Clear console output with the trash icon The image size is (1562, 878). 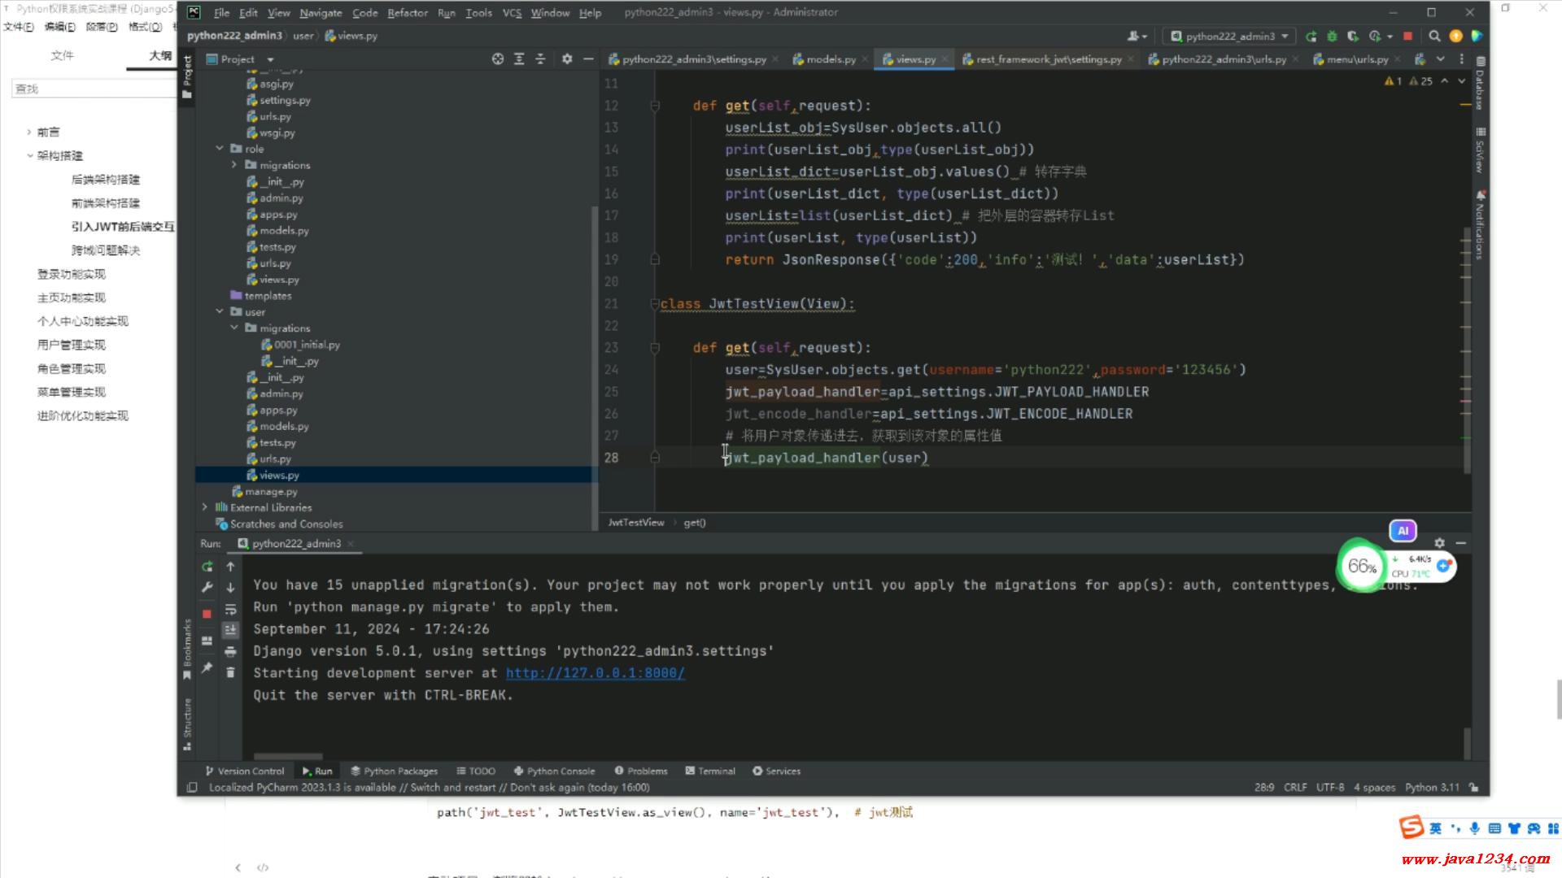[230, 672]
